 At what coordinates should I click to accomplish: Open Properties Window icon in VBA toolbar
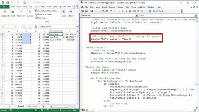click(138, 11)
